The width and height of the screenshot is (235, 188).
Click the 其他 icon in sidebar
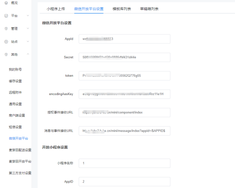coord(6,55)
